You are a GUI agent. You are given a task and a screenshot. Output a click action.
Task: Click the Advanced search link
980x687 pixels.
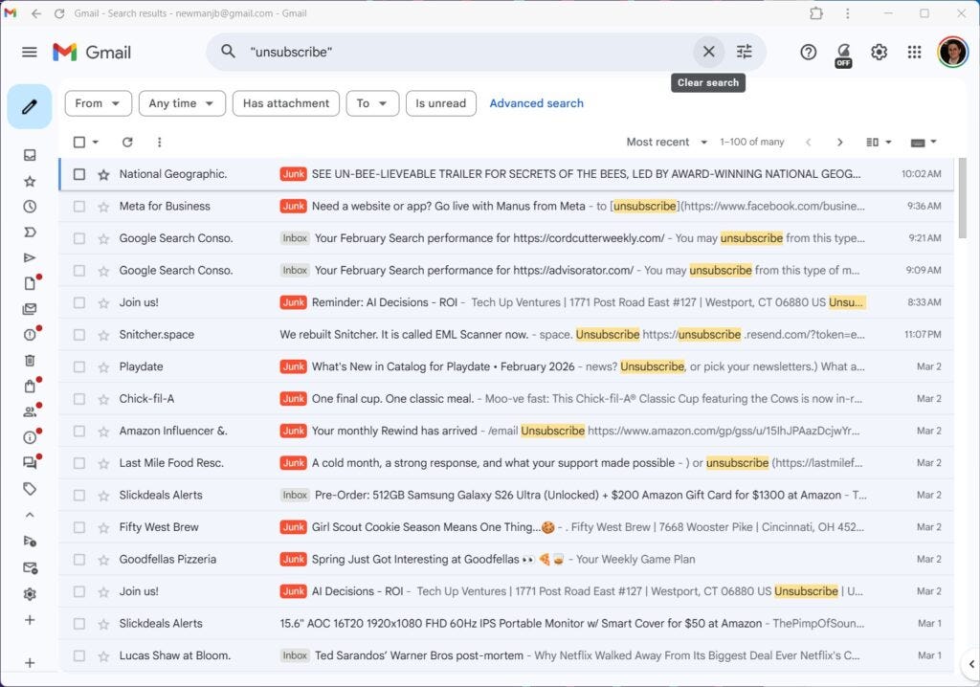(x=536, y=103)
